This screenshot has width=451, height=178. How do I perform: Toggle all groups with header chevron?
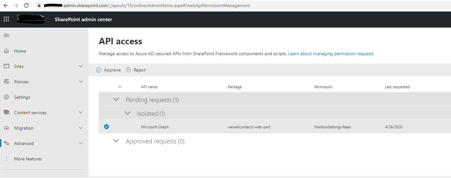click(120, 87)
